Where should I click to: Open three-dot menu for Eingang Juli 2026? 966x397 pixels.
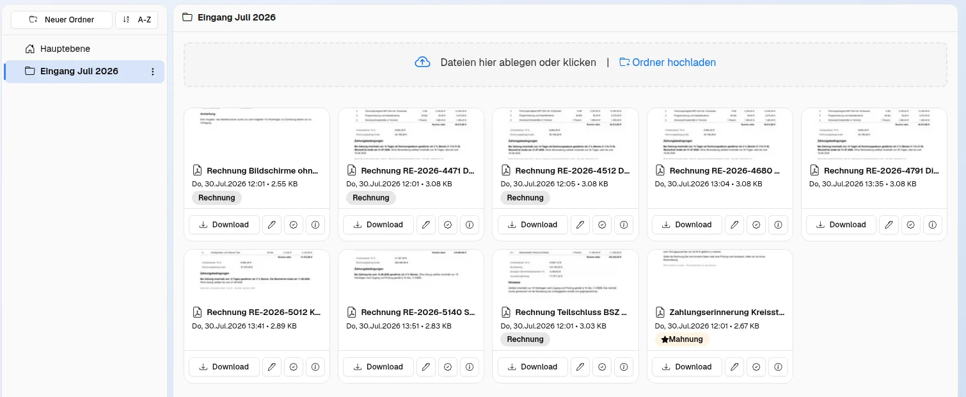pos(153,72)
